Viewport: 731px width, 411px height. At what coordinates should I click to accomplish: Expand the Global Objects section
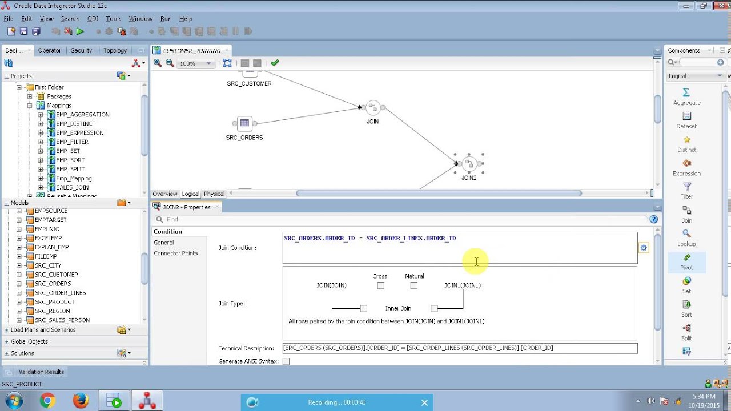(x=7, y=341)
